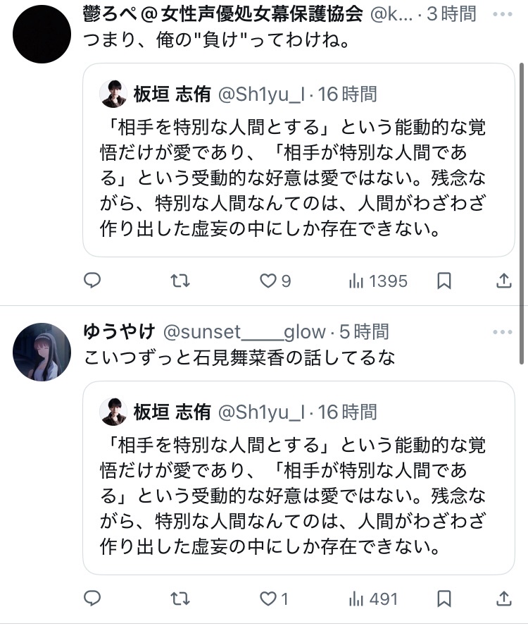This screenshot has width=528, height=626.
Task: Retweet the 鬱ろぺ tweet
Action: [x=180, y=281]
